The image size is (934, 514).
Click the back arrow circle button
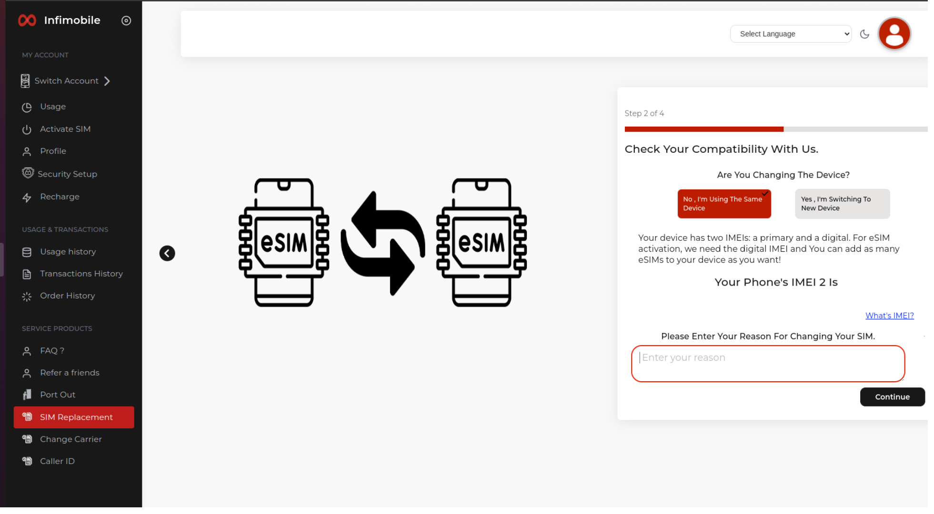[167, 253]
